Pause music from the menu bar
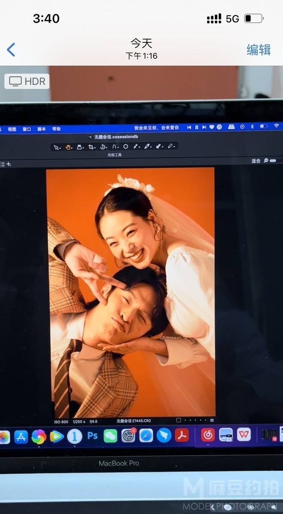 (x=197, y=127)
